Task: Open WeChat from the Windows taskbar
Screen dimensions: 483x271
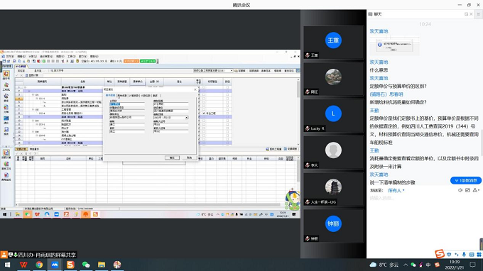Action: [x=86, y=265]
